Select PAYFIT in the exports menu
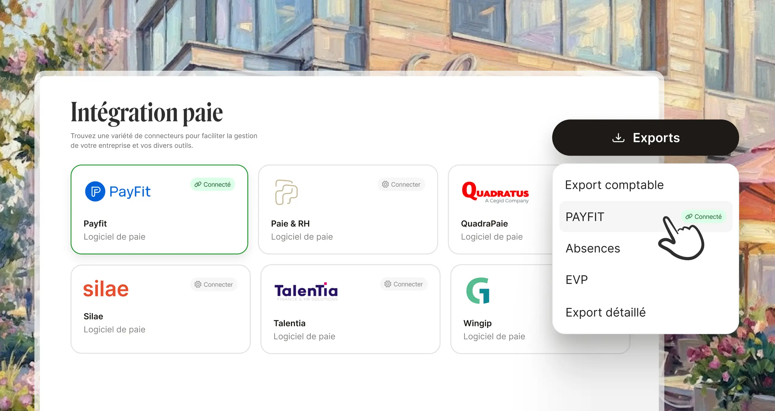This screenshot has width=775, height=411. [x=646, y=217]
